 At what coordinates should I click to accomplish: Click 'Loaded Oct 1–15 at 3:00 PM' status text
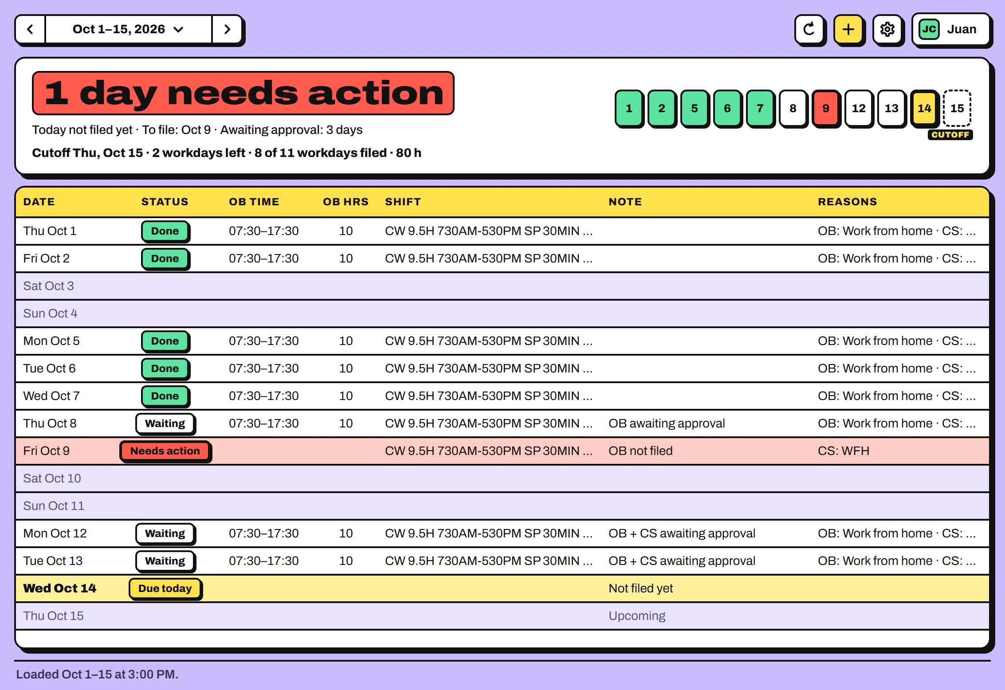[97, 674]
